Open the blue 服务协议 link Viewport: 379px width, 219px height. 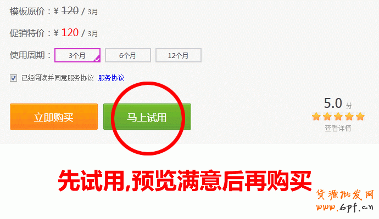(111, 78)
